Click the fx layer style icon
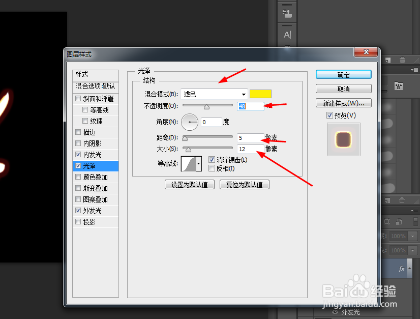The height and width of the screenshot is (319, 420). [402, 269]
